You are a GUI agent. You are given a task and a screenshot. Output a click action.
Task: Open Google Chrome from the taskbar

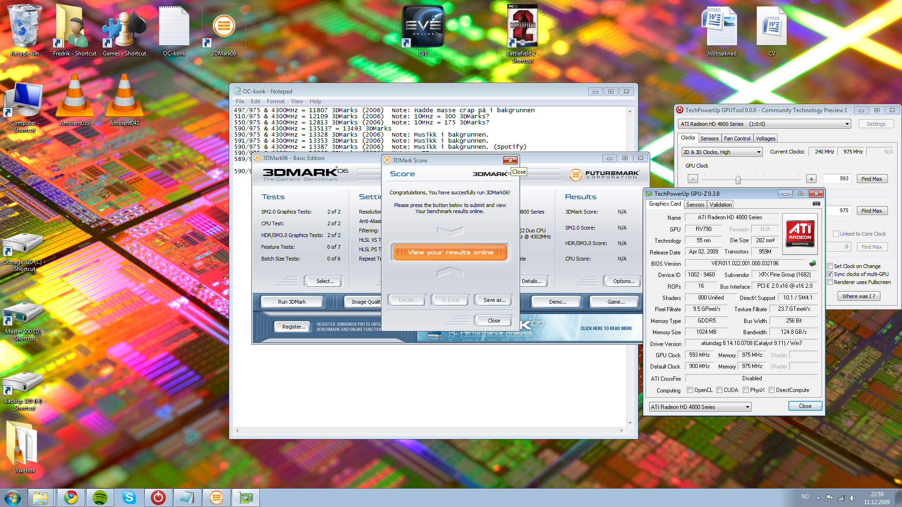click(71, 498)
